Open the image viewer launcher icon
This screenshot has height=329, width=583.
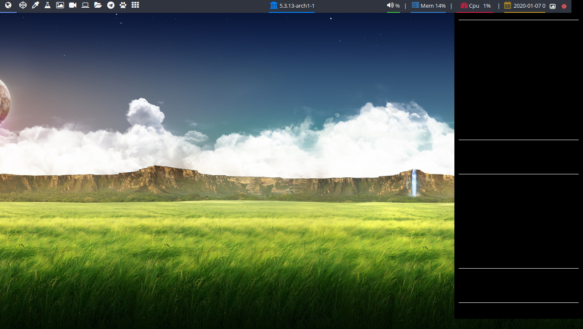[x=60, y=5]
